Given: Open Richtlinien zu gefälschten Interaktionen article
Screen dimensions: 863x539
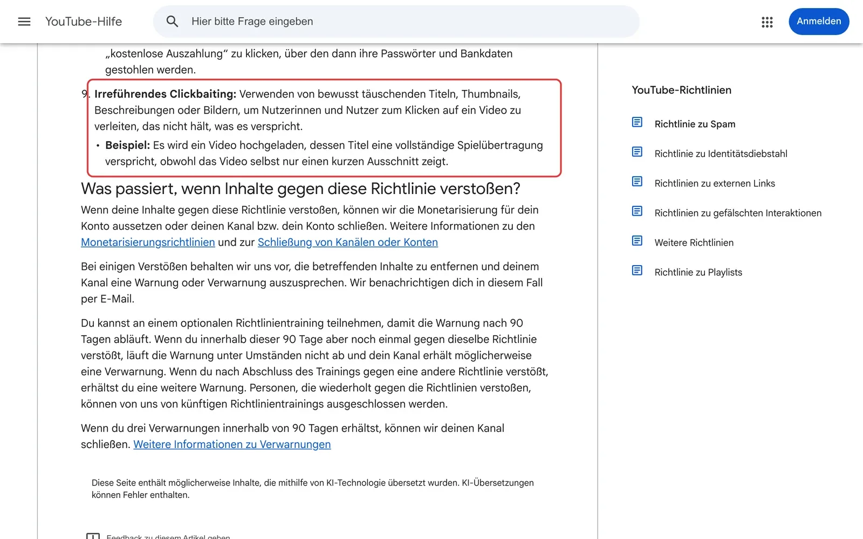Looking at the screenshot, I should click(738, 213).
